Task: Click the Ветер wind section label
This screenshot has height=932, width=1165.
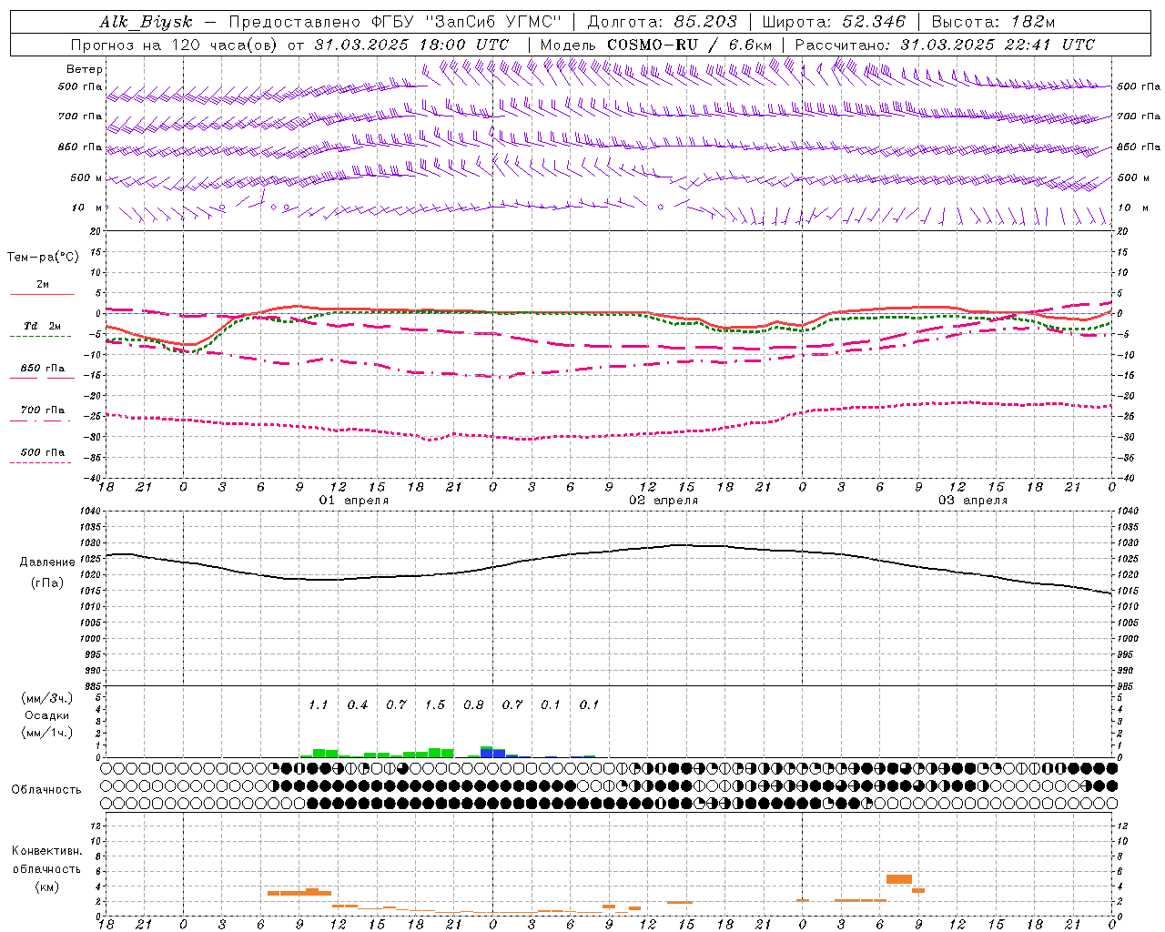Action: (85, 69)
